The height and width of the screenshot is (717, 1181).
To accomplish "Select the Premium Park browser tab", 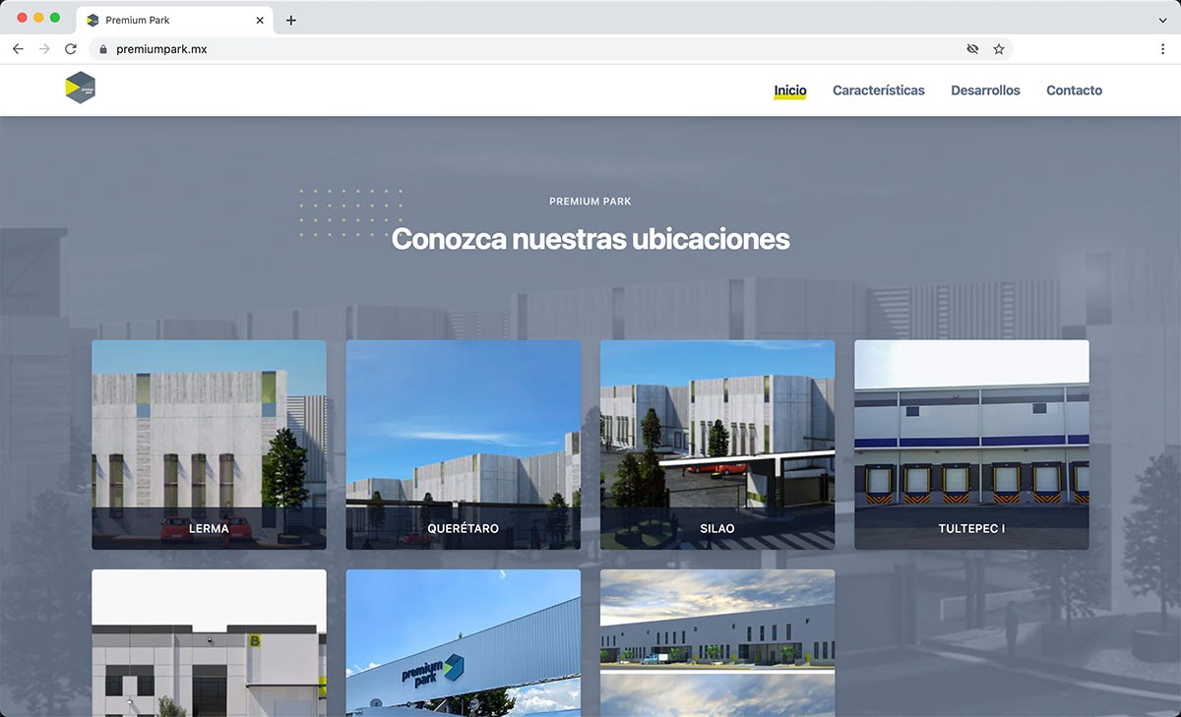I will [x=175, y=21].
